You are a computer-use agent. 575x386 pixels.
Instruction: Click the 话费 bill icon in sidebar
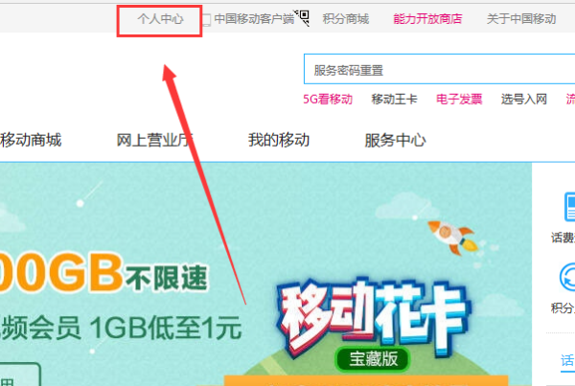coord(569,207)
